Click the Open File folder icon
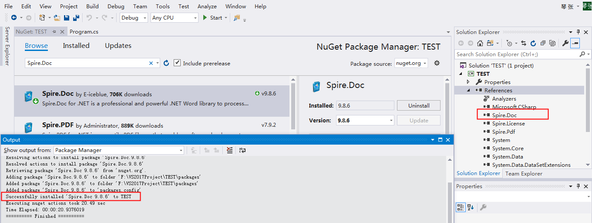592x223 pixels. click(x=57, y=17)
